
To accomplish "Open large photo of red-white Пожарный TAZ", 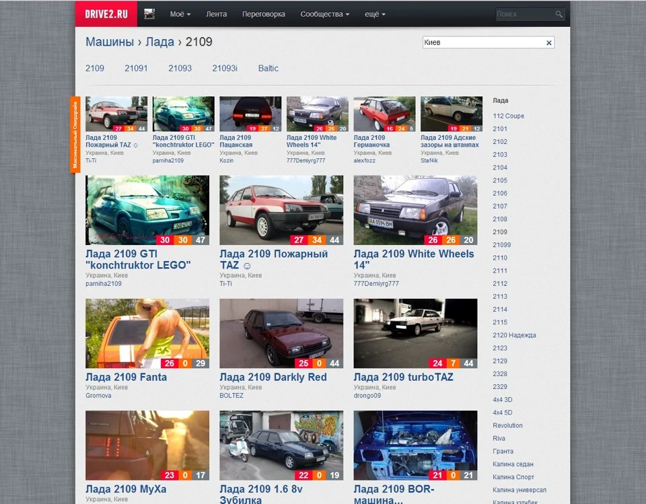I will click(x=281, y=210).
